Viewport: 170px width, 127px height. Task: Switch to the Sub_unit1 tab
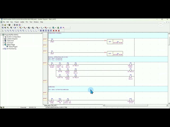54,105
